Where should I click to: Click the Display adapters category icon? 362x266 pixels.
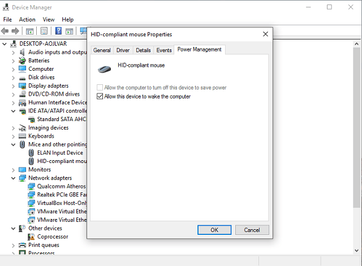pyautogui.click(x=23, y=86)
